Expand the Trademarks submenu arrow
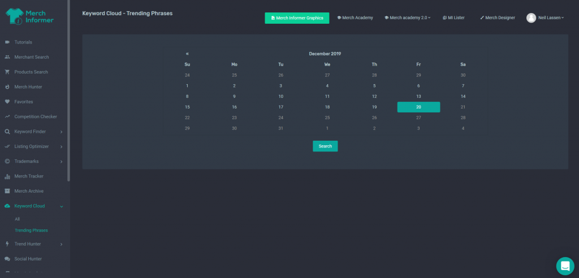The image size is (579, 278). tap(61, 162)
